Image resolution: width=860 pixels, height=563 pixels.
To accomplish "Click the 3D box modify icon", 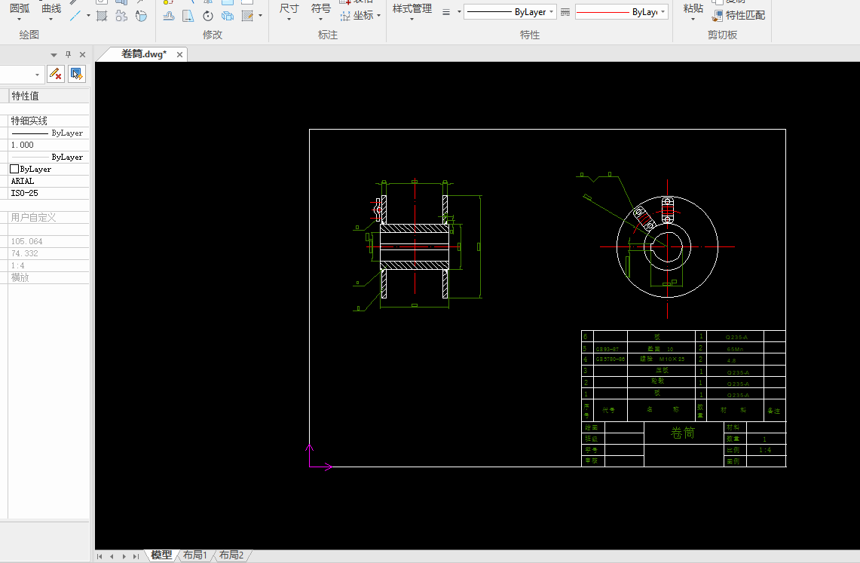I will [227, 16].
